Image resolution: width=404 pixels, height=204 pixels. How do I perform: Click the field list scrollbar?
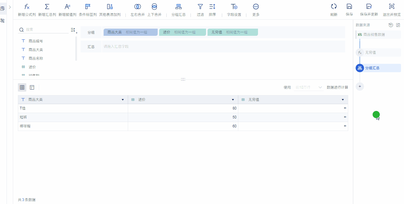[x=76, y=49]
